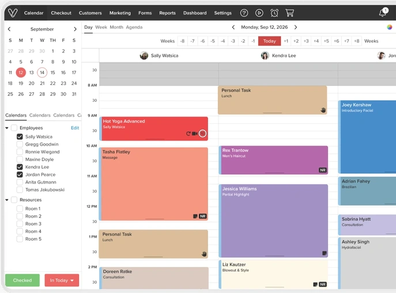This screenshot has width=396, height=293.
Task: Click Jordan's avatar in column header
Action: pos(381,55)
